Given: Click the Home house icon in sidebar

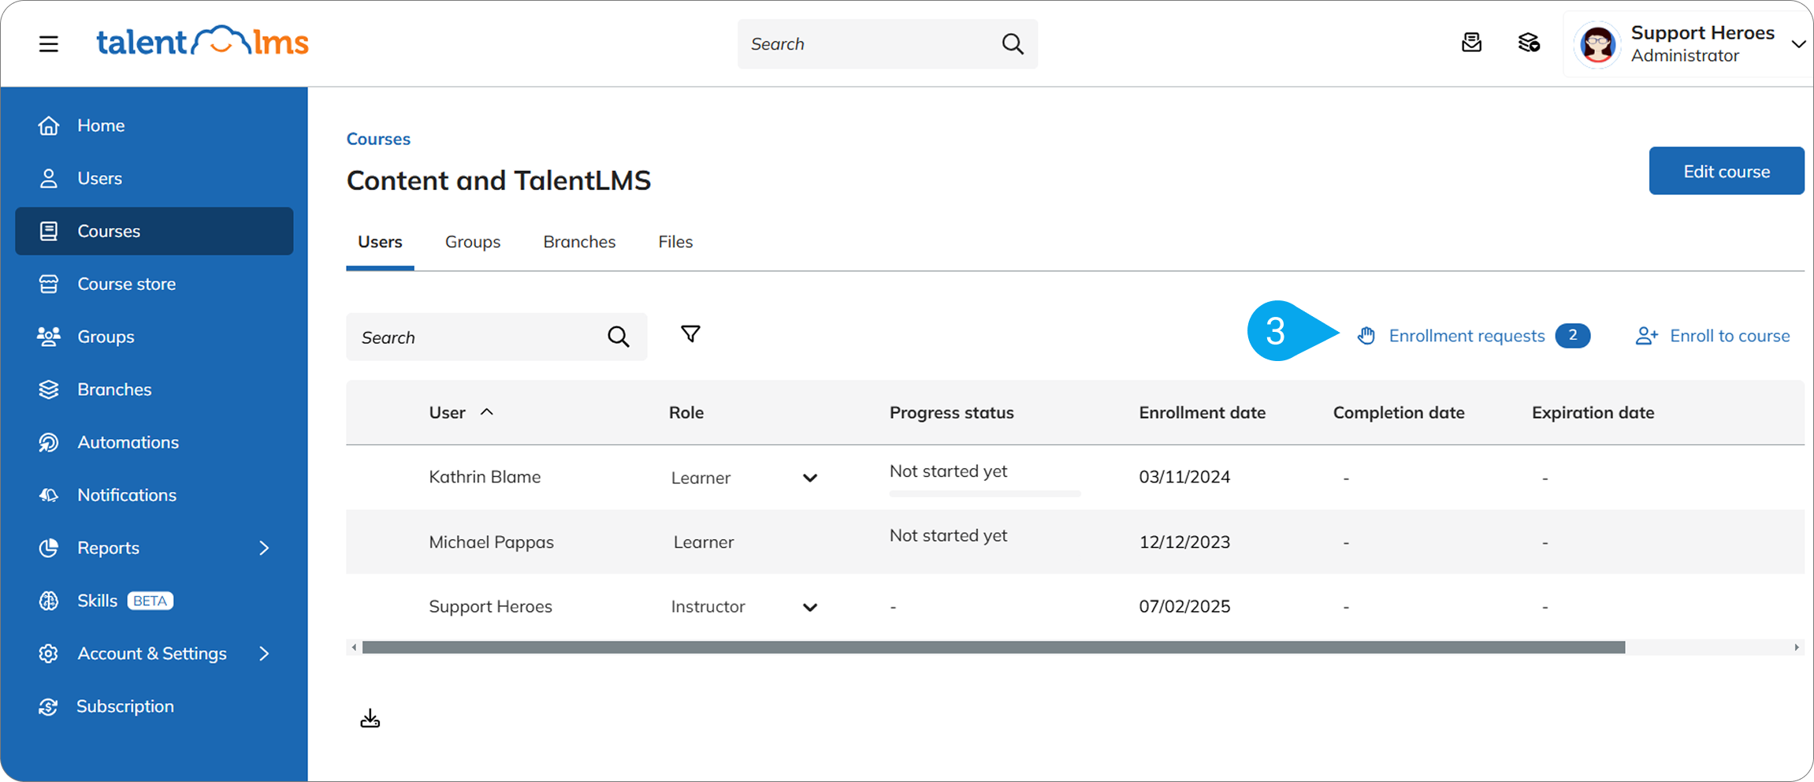Looking at the screenshot, I should coord(49,125).
